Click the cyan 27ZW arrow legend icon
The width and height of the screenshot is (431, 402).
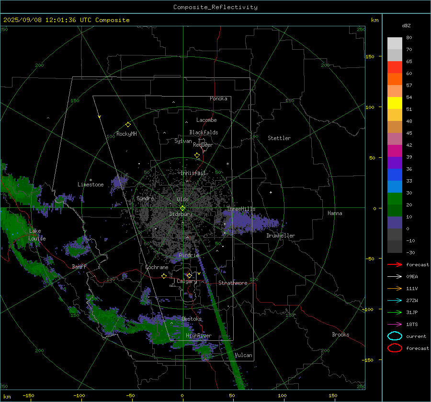click(x=395, y=301)
